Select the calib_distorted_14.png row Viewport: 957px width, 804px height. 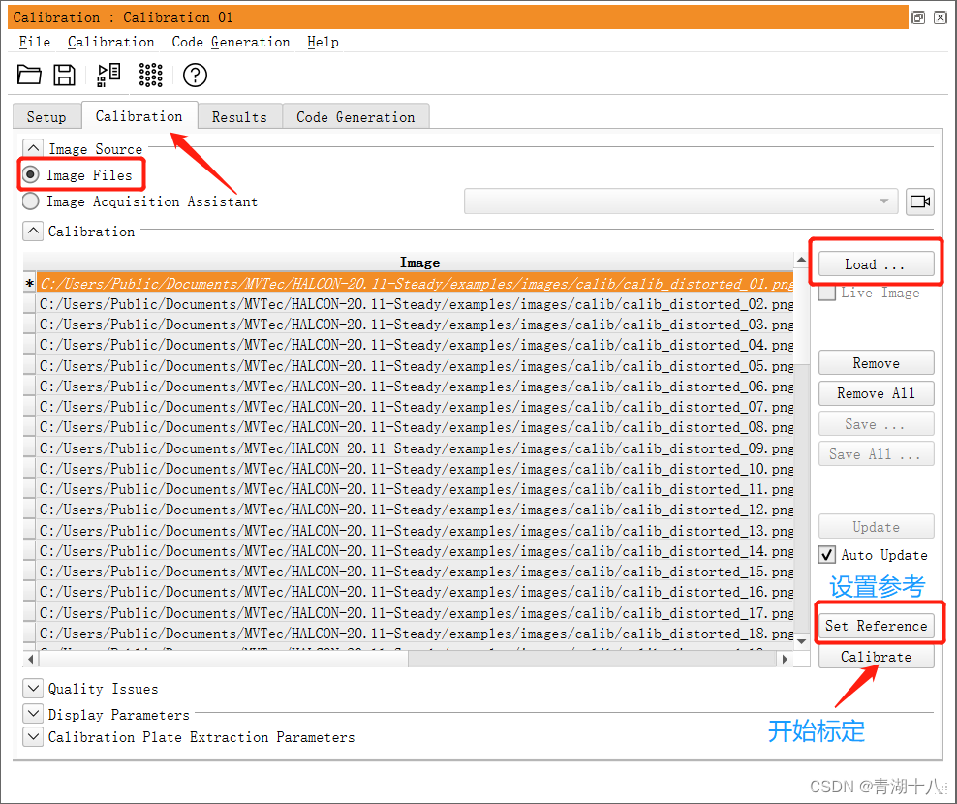click(x=415, y=551)
